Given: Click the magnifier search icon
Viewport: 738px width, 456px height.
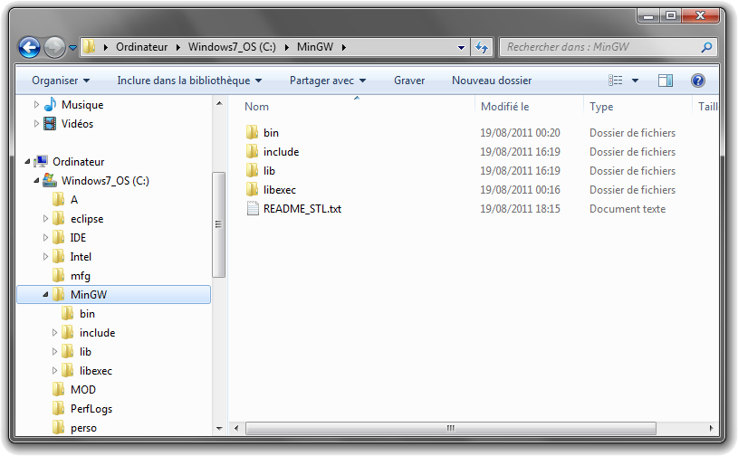Looking at the screenshot, I should [706, 47].
